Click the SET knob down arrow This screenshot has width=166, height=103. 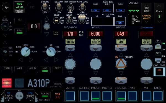(47, 34)
